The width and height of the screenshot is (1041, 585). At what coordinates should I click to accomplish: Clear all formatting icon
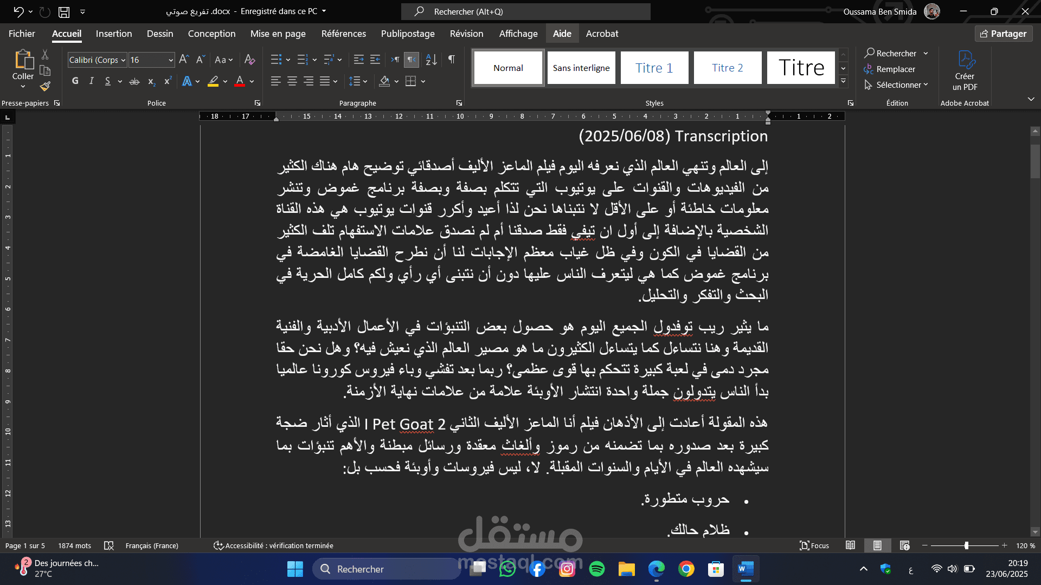[x=249, y=60]
